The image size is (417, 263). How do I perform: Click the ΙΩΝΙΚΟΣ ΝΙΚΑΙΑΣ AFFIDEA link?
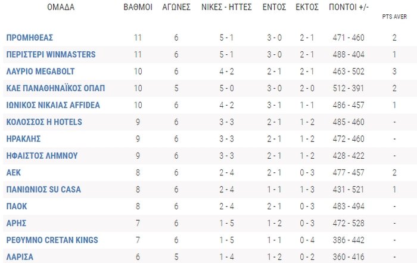coord(53,105)
